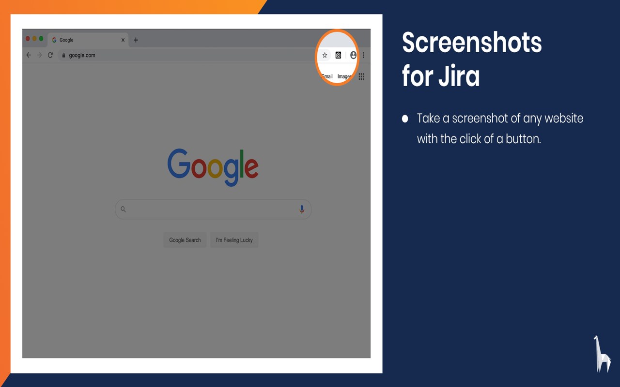Open the Gmail link
This screenshot has height=387, width=620.
click(x=327, y=76)
